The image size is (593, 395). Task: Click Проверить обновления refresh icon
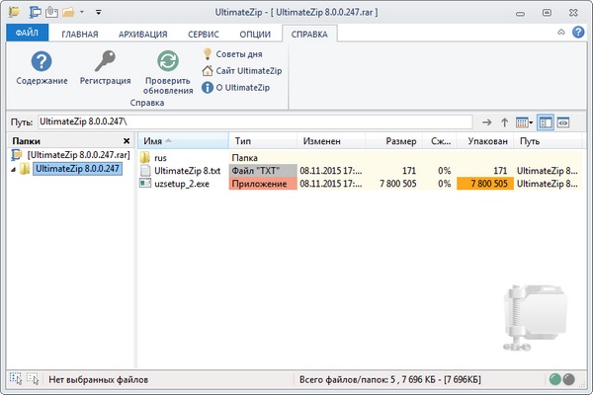tap(168, 67)
